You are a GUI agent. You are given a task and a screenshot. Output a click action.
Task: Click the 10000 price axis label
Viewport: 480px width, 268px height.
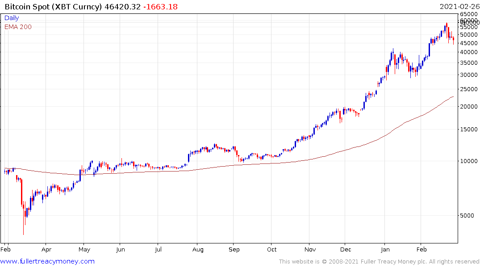(x=469, y=161)
